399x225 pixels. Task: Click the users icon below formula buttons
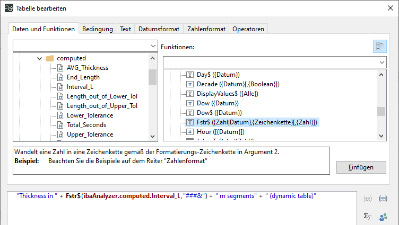382,216
